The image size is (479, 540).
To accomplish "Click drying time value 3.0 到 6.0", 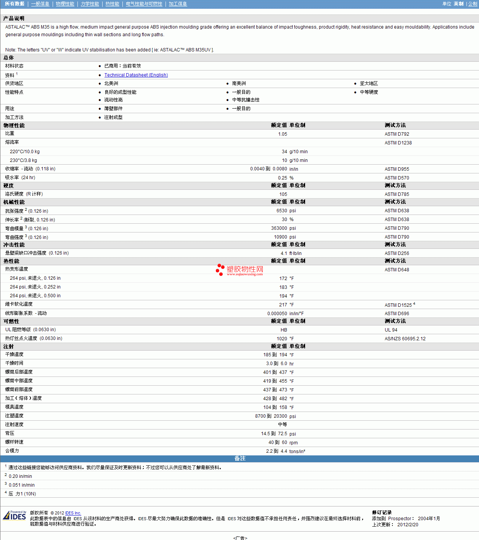I will coord(276,364).
